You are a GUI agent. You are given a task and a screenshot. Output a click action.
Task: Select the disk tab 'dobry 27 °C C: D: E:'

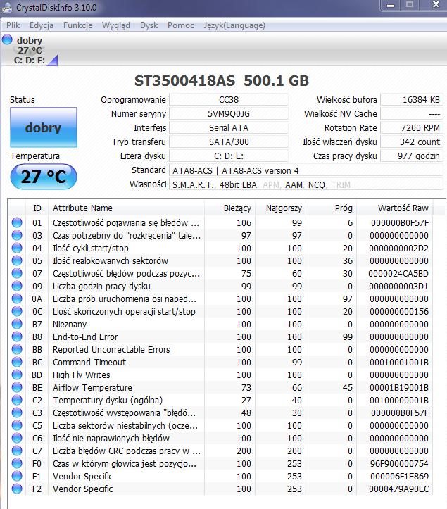pyautogui.click(x=30, y=50)
